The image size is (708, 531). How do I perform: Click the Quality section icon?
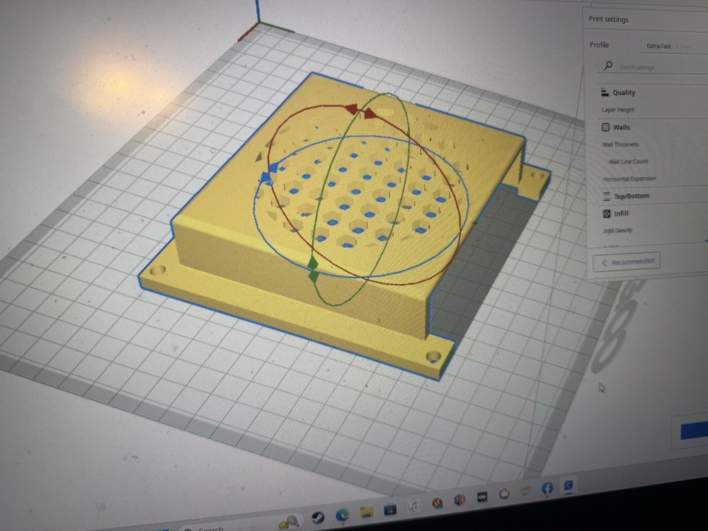click(x=605, y=92)
